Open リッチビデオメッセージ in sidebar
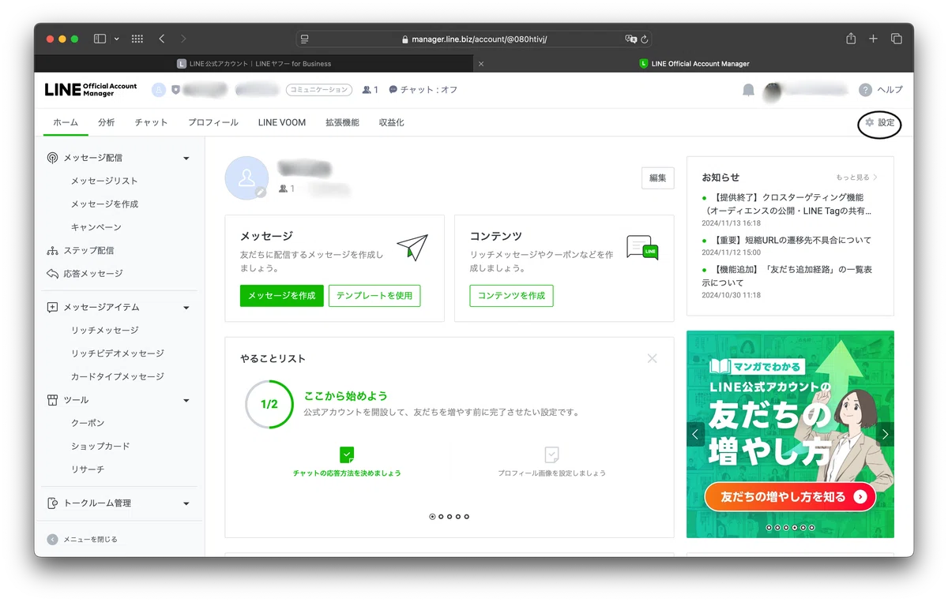This screenshot has height=602, width=948. pos(118,353)
